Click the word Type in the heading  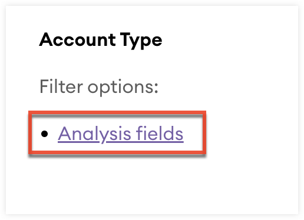(141, 41)
